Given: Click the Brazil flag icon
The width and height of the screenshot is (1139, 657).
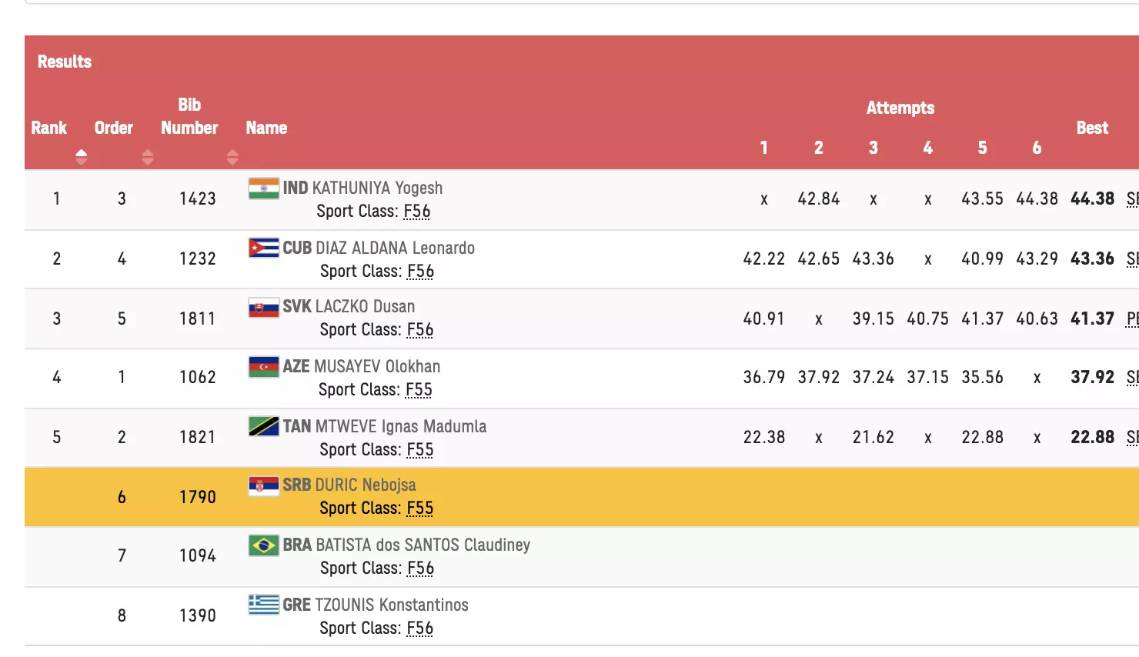Looking at the screenshot, I should coord(263,545).
